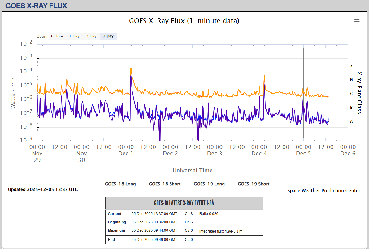The width and height of the screenshot is (369, 249).
Task: Click the Updated 2025-12-05 timestamp text
Action: [43, 189]
